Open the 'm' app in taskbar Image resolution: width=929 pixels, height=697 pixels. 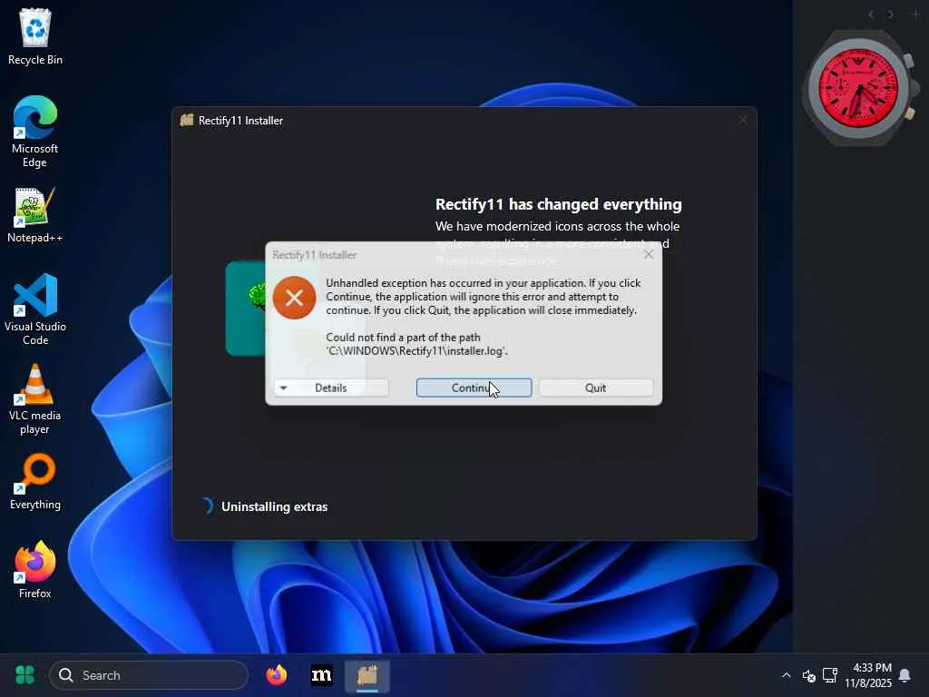322,675
